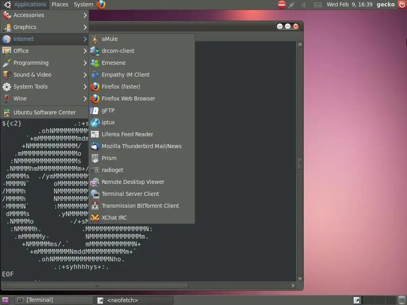The width and height of the screenshot is (407, 305).
Task: Click horizontal scrollbar right arrow
Action: [293, 286]
